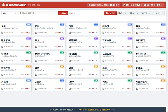Select the 全部 filter tab showing 25
The height and width of the screenshot is (112, 168).
click(x=111, y=13)
